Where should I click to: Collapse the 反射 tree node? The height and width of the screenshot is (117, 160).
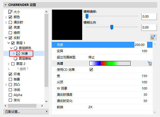point(6,38)
